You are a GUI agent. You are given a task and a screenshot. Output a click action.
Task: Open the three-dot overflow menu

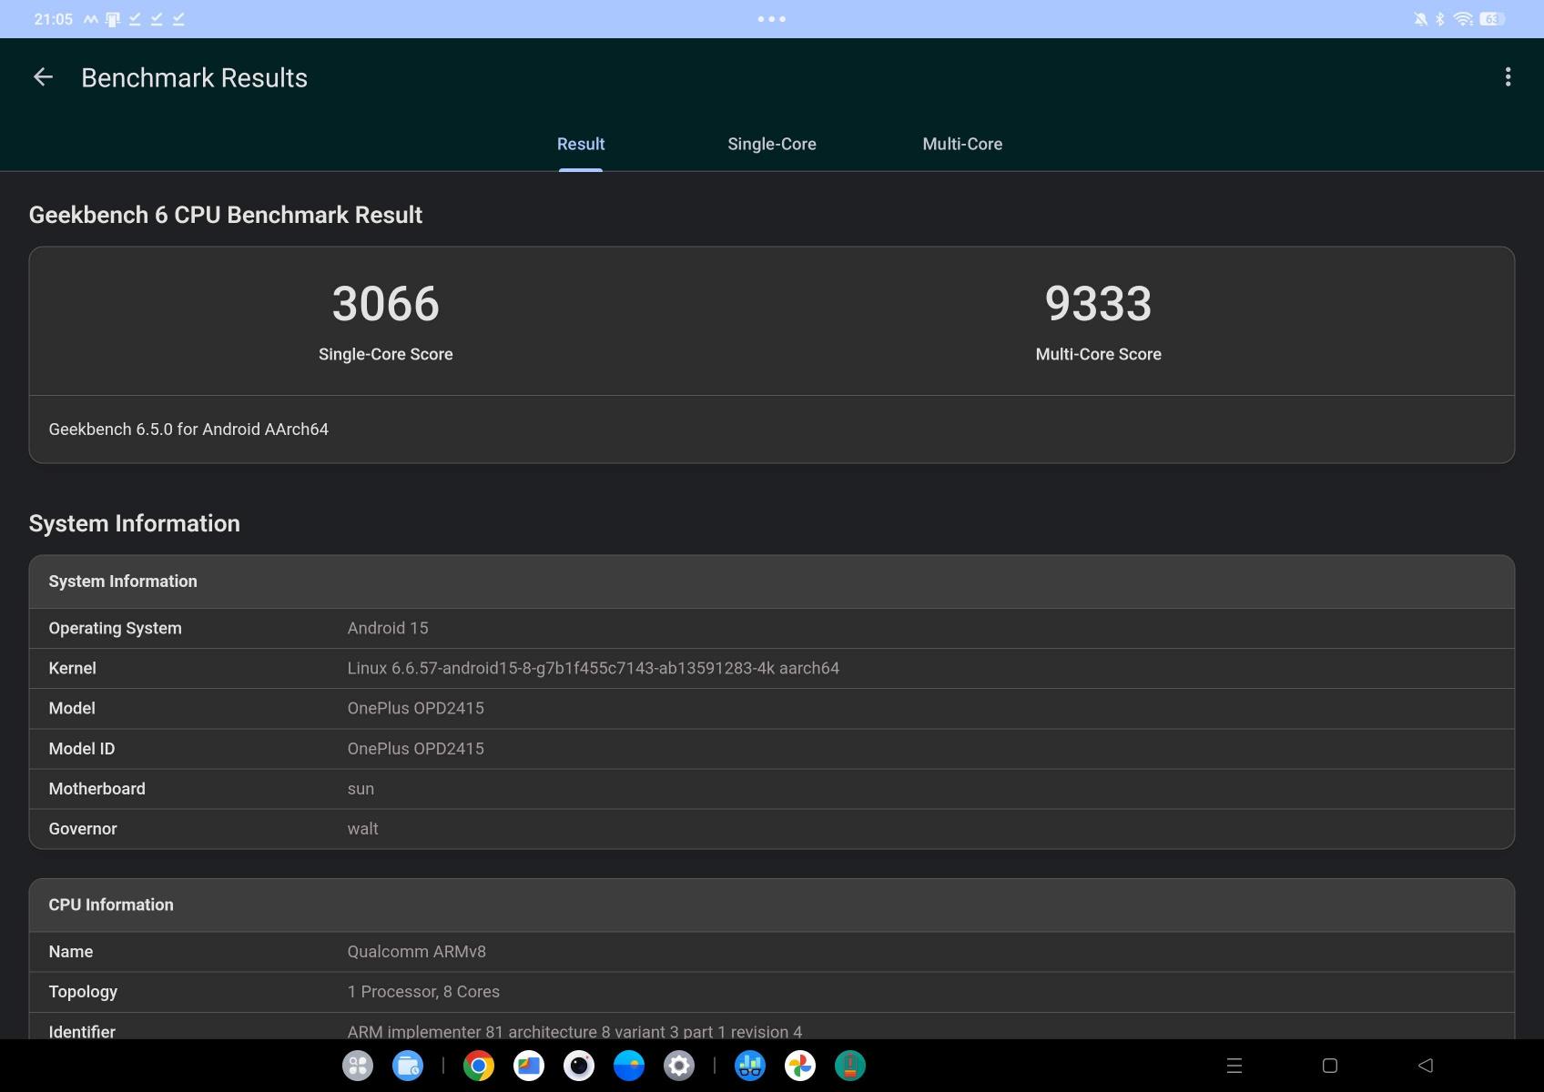pyautogui.click(x=1508, y=77)
